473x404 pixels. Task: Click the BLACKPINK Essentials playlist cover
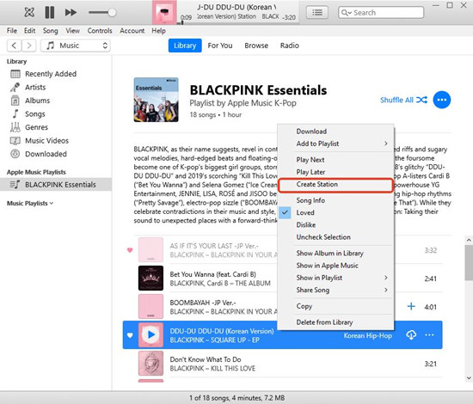click(156, 100)
